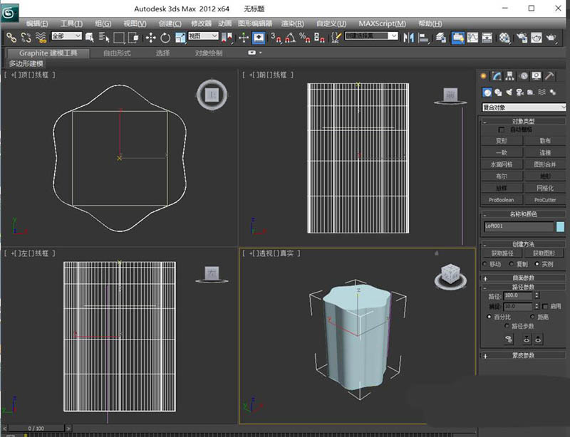This screenshot has height=437, width=570.
Task: Switch to the 自由形式 ribbon tab
Action: (x=117, y=53)
